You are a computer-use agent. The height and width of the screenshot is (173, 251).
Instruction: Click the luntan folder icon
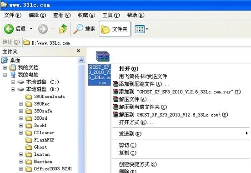[29, 154]
